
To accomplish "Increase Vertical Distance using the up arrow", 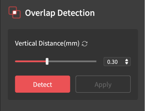I will (x=127, y=60).
